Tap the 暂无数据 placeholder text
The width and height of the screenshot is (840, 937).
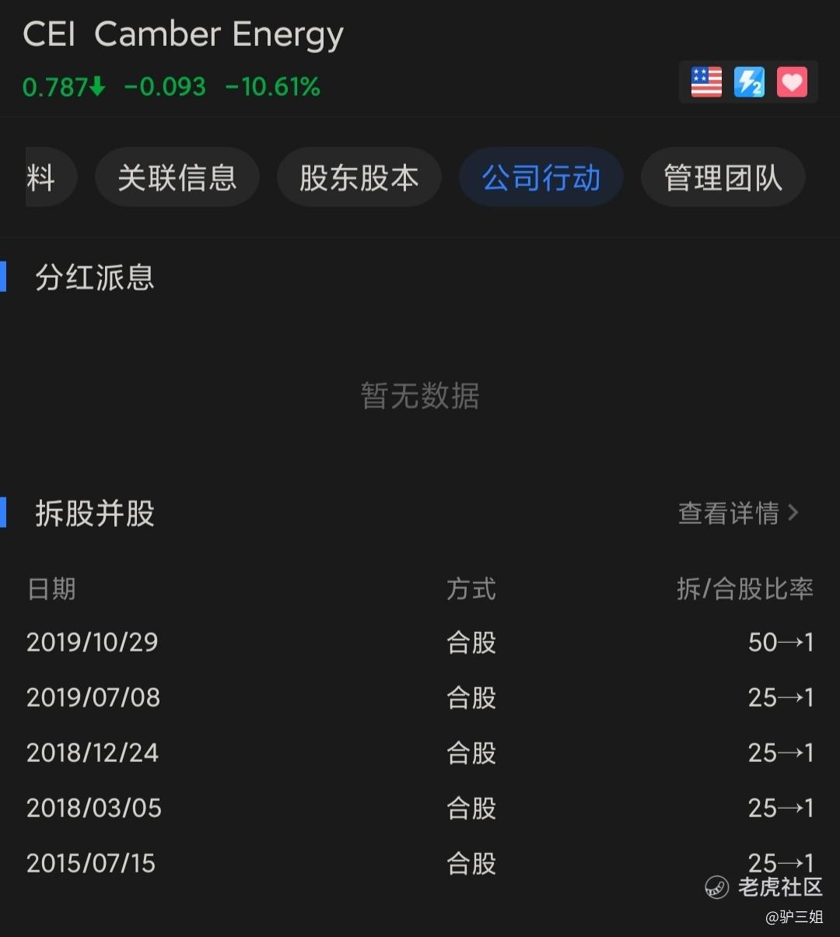tap(420, 396)
